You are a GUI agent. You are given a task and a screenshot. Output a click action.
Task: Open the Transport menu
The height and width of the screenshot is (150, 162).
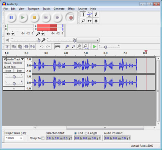coord(34,9)
